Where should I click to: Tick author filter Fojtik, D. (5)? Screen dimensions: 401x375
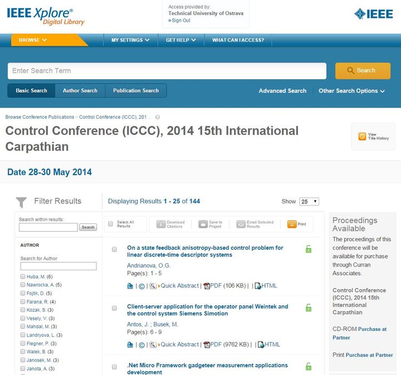(x=23, y=293)
